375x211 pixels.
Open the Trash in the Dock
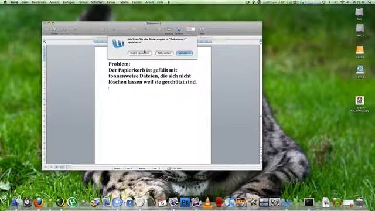click(359, 202)
